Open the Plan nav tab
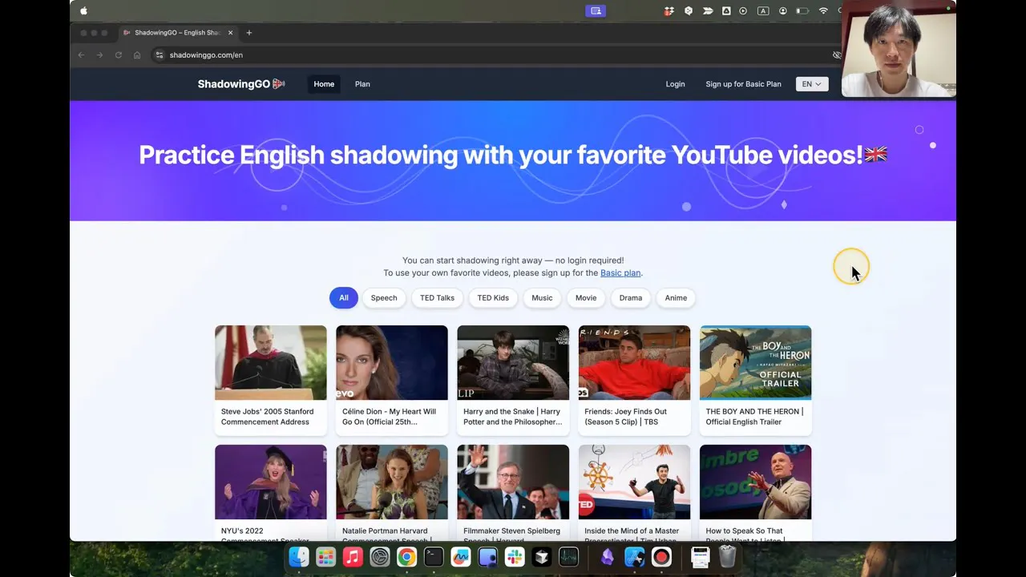This screenshot has width=1026, height=577. (362, 84)
